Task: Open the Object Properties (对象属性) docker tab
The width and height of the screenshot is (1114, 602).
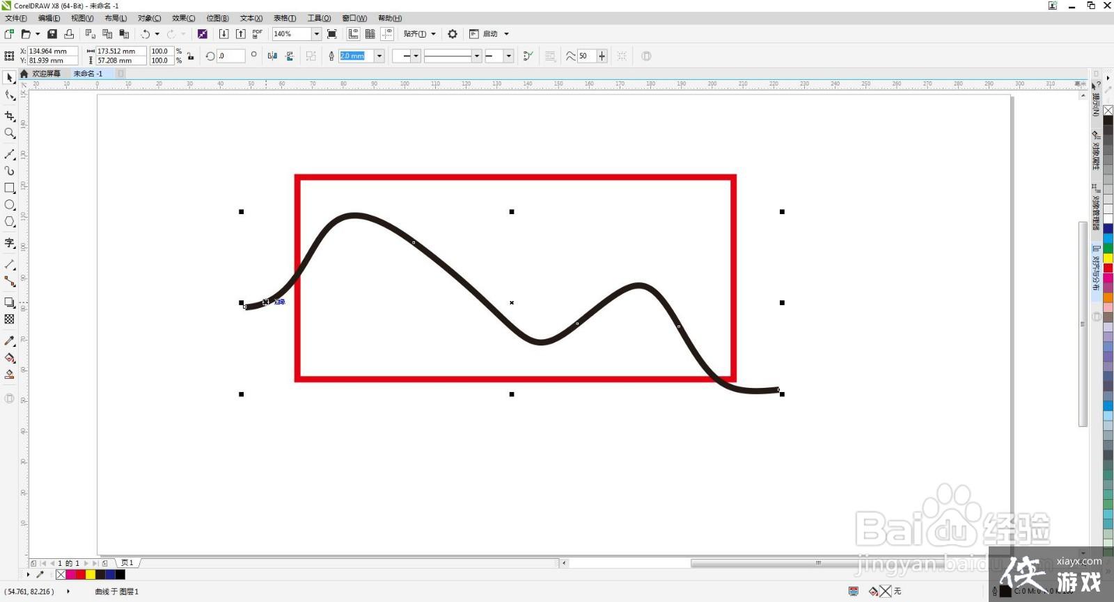Action: tap(1096, 149)
